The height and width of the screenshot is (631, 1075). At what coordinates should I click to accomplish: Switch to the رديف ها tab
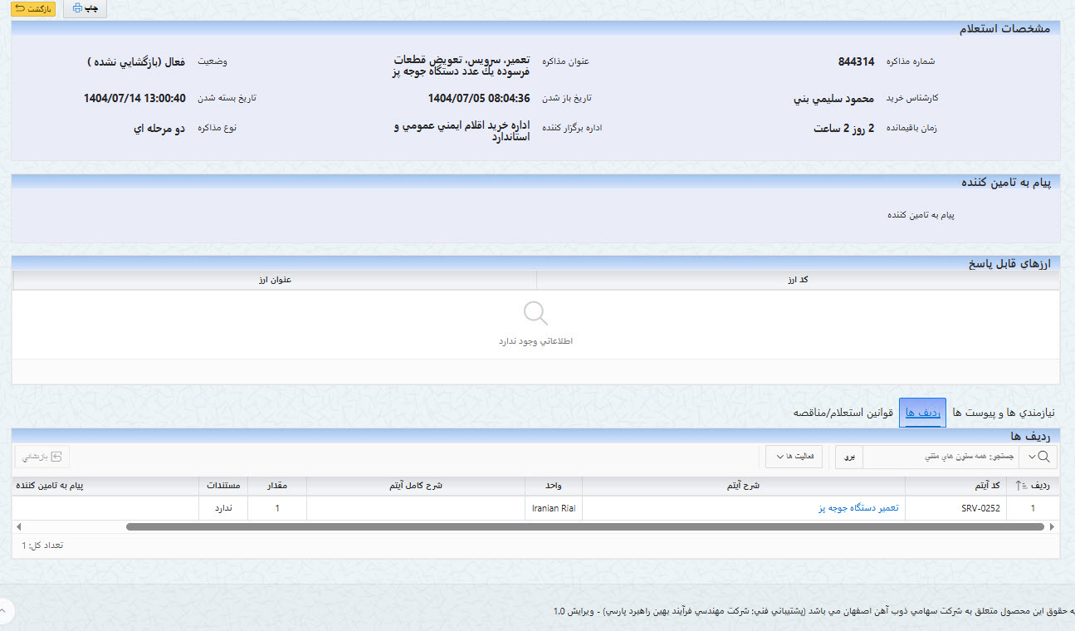click(922, 413)
